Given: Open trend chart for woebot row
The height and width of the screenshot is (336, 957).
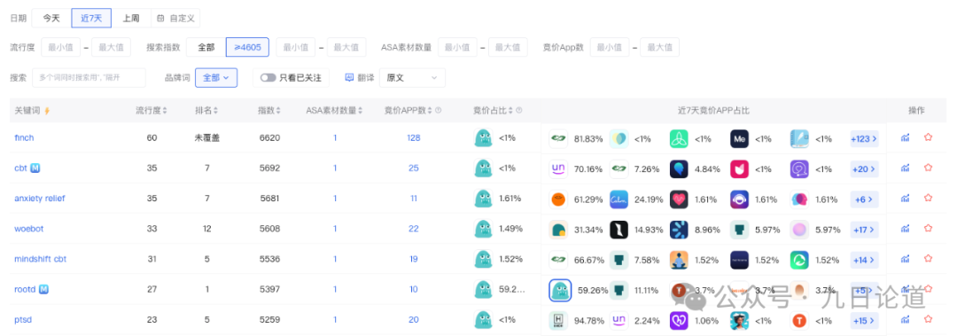Looking at the screenshot, I should point(905,229).
